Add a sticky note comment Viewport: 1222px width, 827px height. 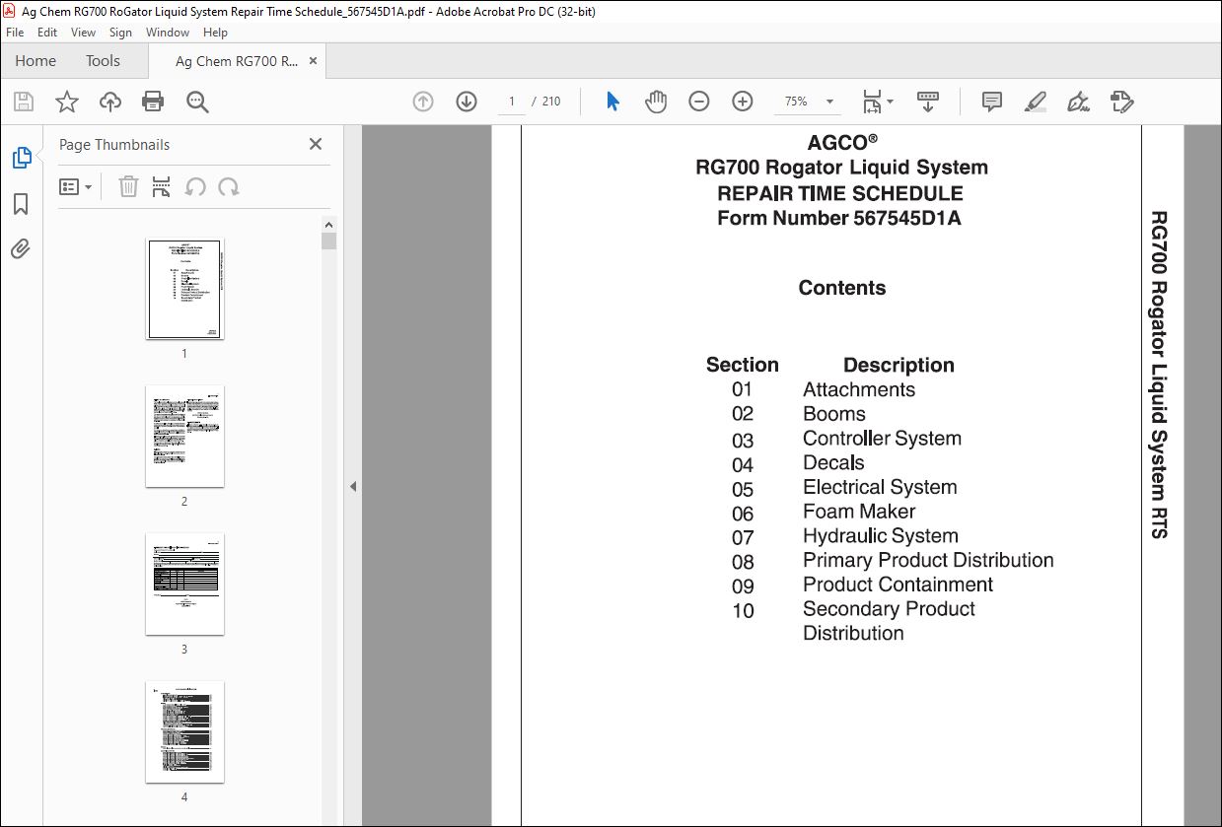coord(992,102)
